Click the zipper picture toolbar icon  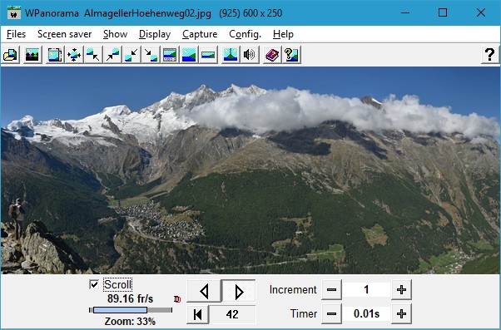point(231,55)
